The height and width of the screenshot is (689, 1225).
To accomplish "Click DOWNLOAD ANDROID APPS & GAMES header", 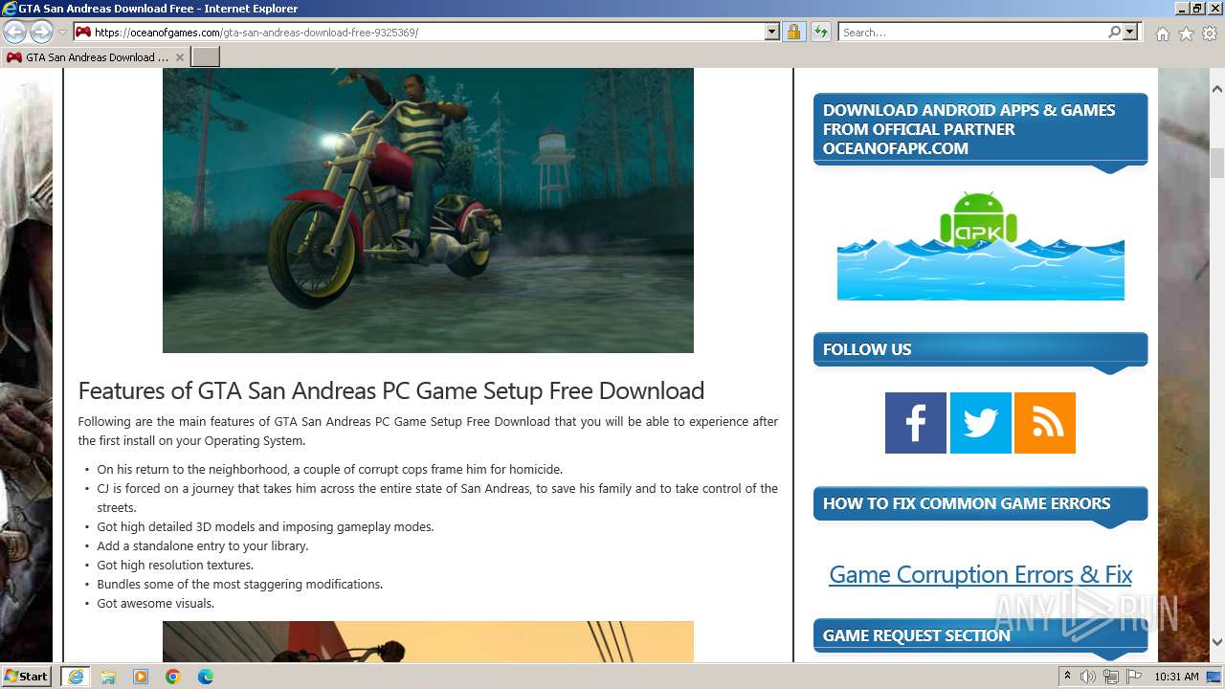I will (980, 129).
